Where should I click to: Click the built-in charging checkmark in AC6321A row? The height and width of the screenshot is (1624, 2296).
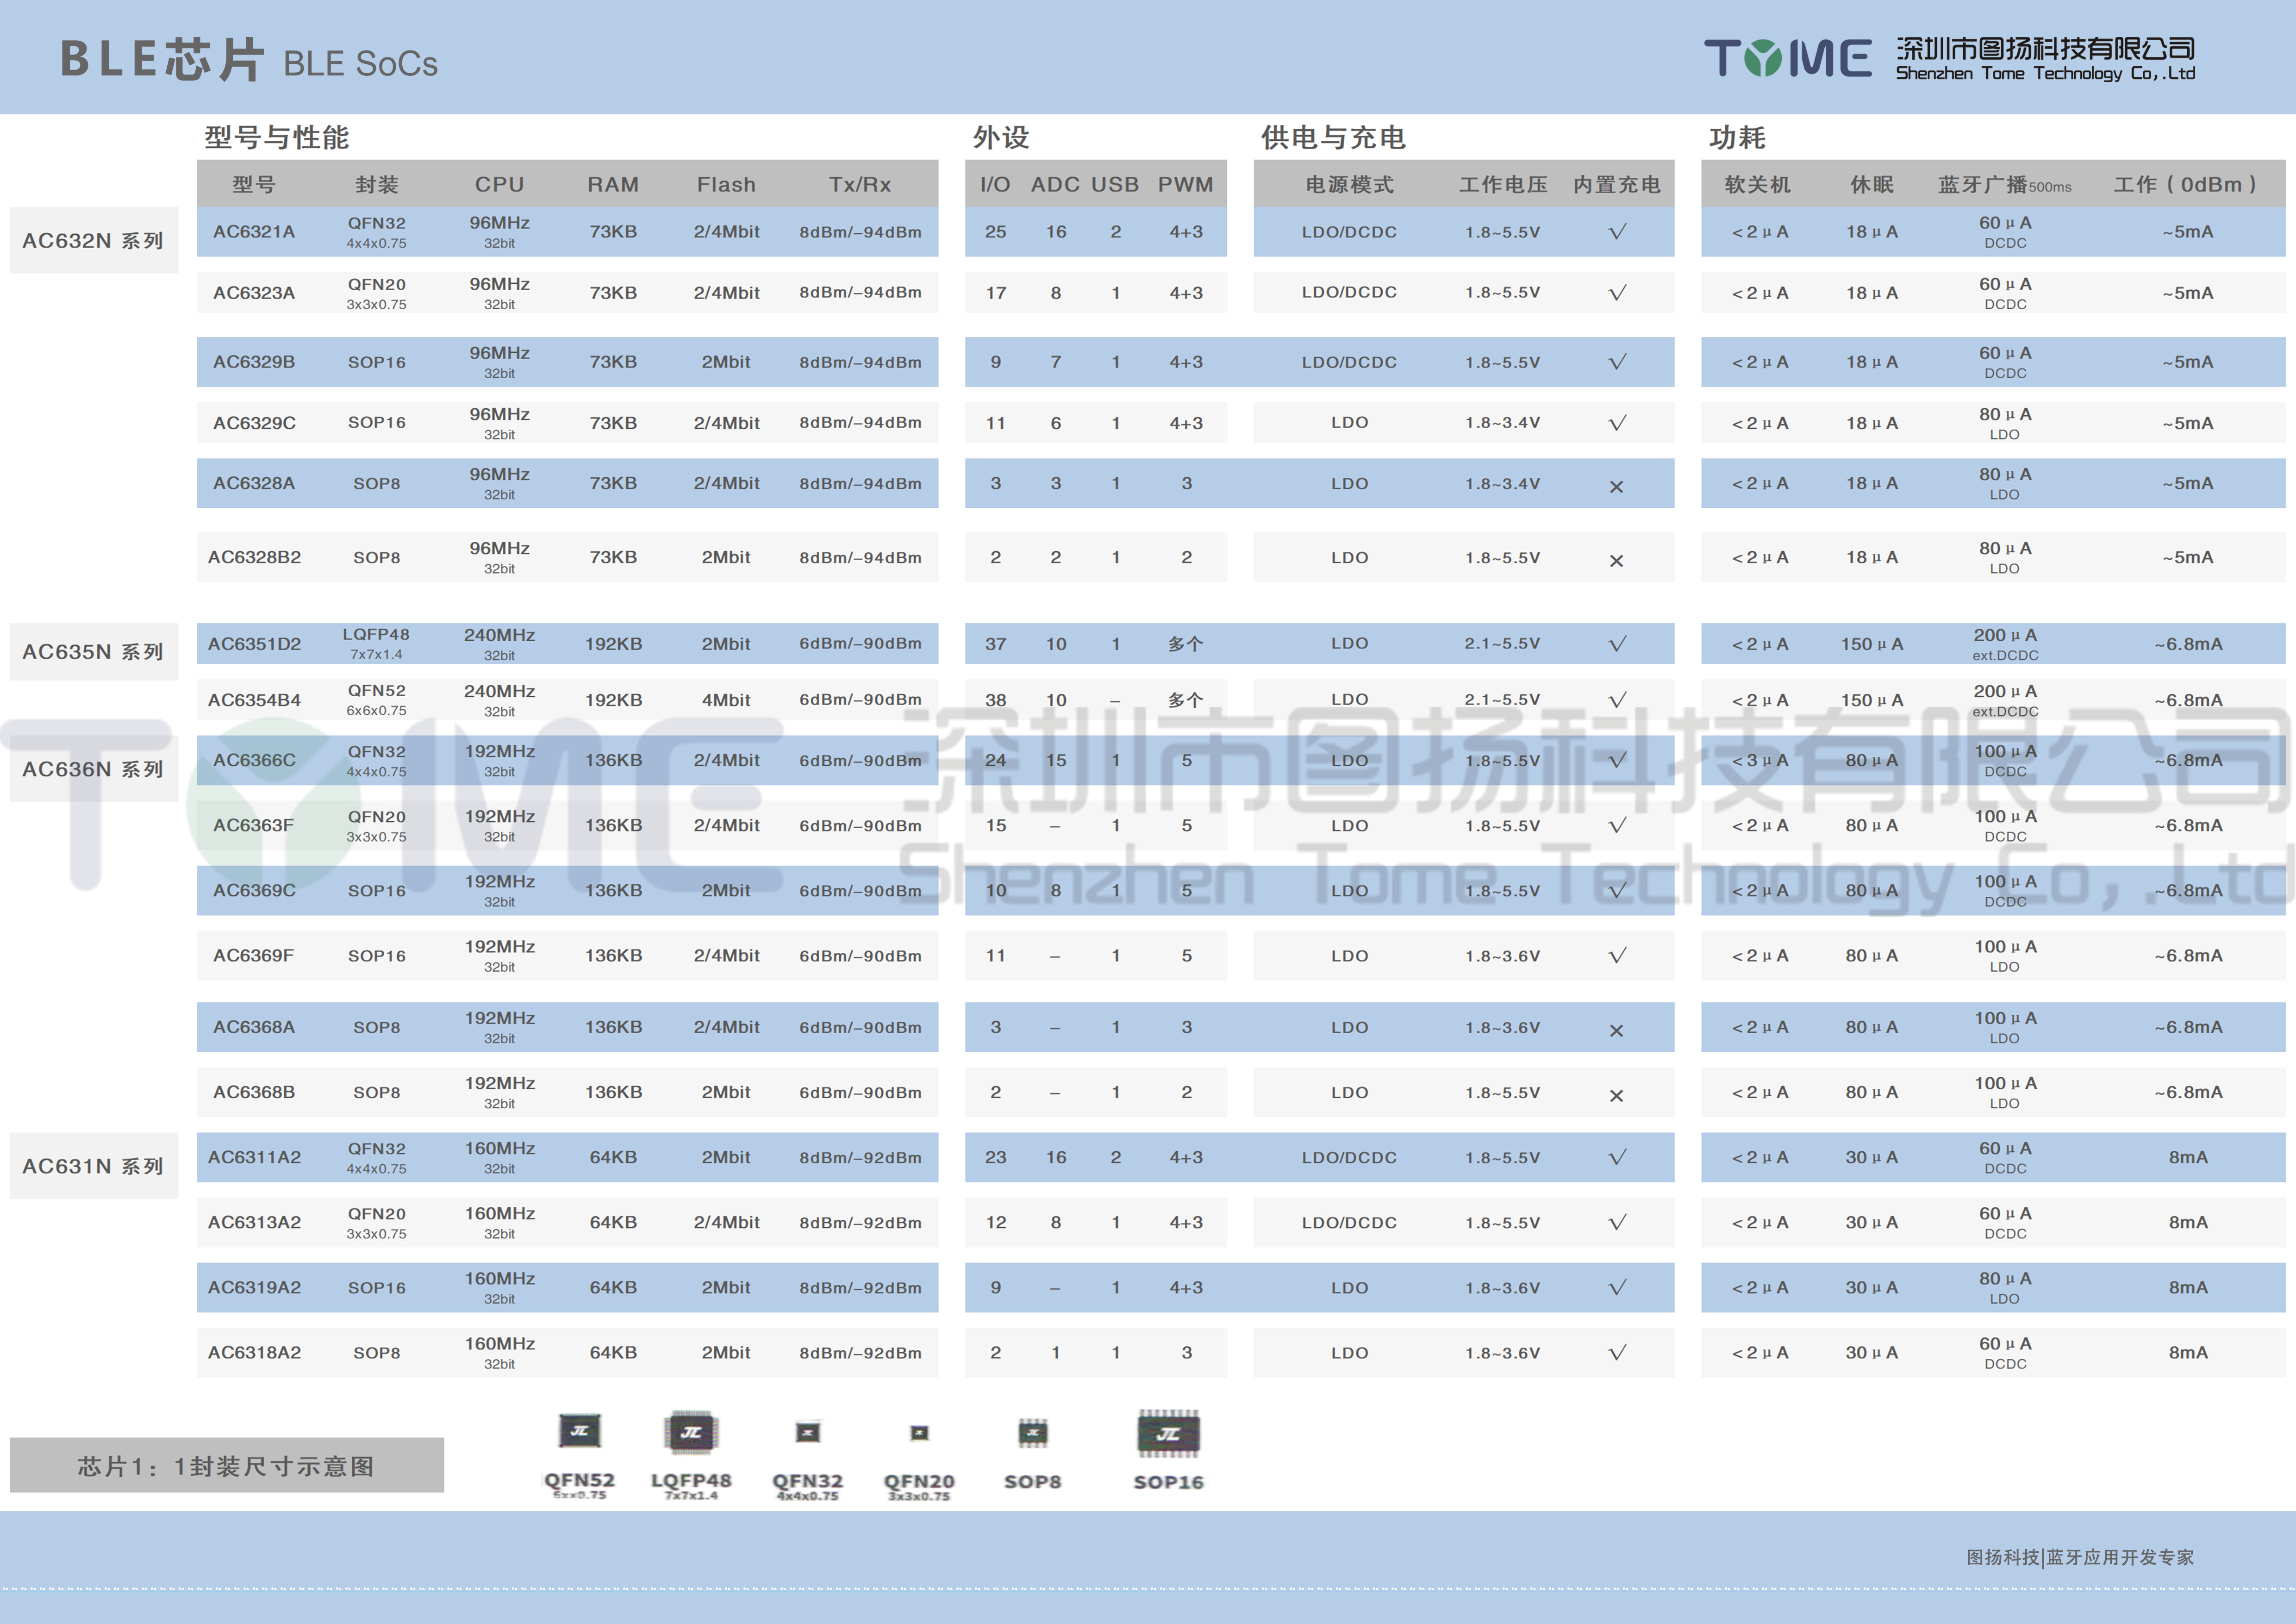pyautogui.click(x=1617, y=232)
